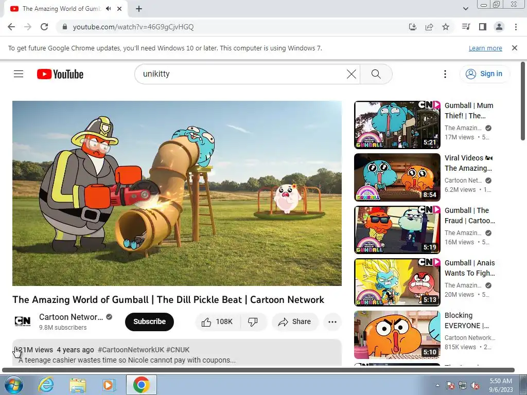Click the magnifying glass search button

376,74
